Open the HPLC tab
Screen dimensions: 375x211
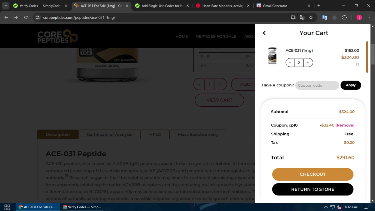pos(155,134)
